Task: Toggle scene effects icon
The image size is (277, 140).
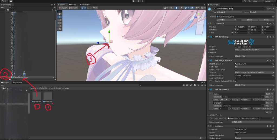Action: tap(186, 8)
